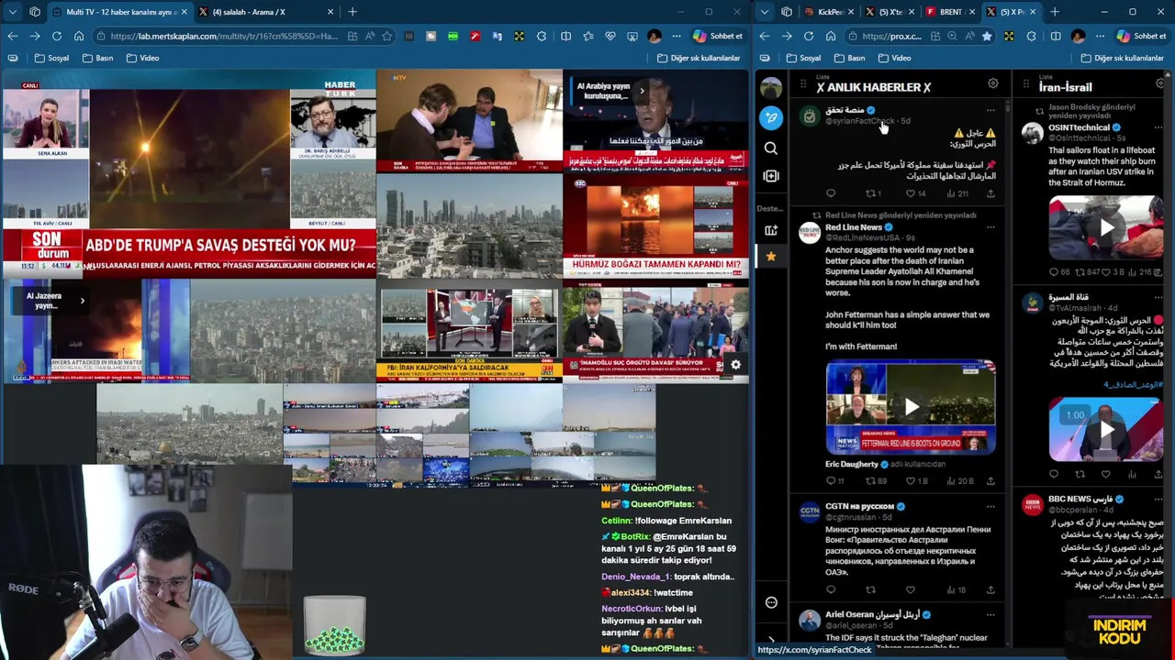Image resolution: width=1175 pixels, height=660 pixels.
Task: Repost the syrianFactCheck post
Action: [871, 193]
